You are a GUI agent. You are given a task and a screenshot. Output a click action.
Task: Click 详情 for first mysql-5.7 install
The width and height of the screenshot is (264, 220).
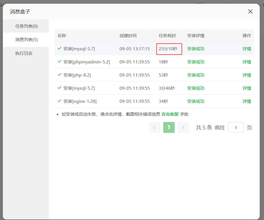[x=247, y=49]
